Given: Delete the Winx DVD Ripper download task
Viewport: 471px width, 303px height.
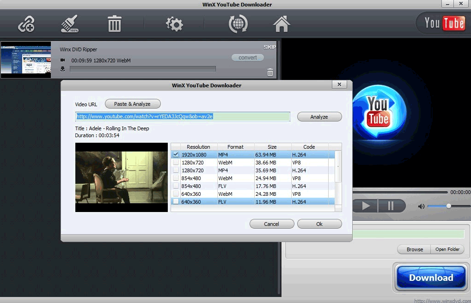Looking at the screenshot, I should (x=270, y=73).
